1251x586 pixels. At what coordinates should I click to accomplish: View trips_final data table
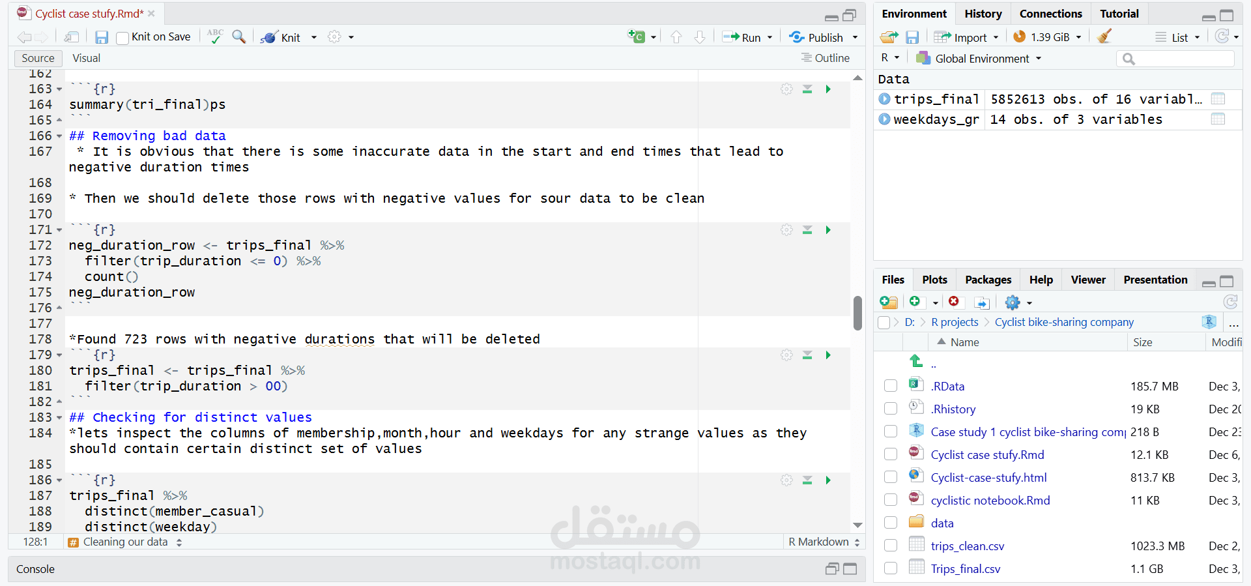pyautogui.click(x=1218, y=99)
